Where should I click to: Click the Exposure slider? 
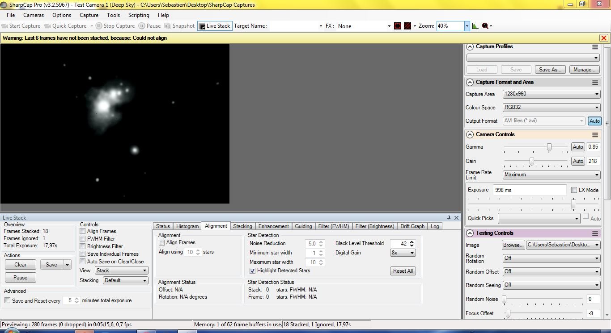point(533,204)
